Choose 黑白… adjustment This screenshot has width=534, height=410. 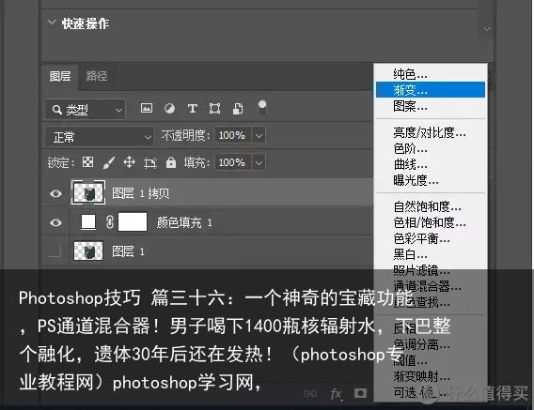(x=431, y=254)
